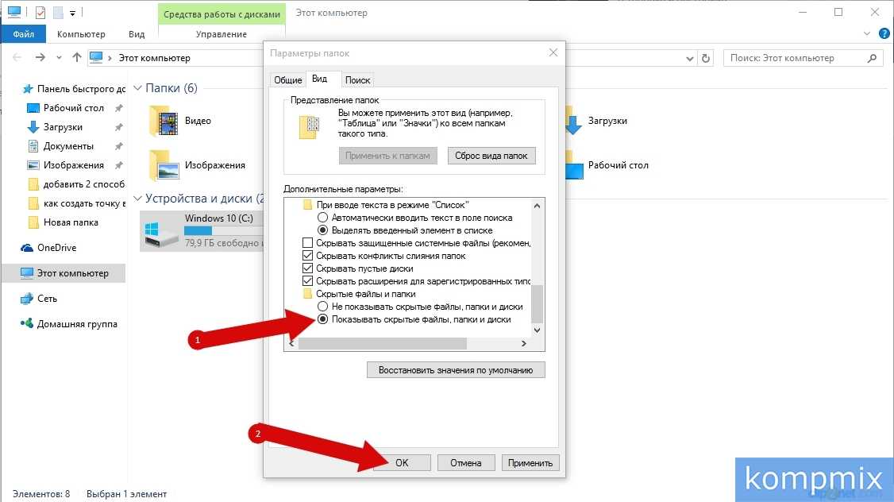Click the C: drive free space bar
Image resolution: width=894 pixels, height=502 pixels.
click(x=224, y=230)
